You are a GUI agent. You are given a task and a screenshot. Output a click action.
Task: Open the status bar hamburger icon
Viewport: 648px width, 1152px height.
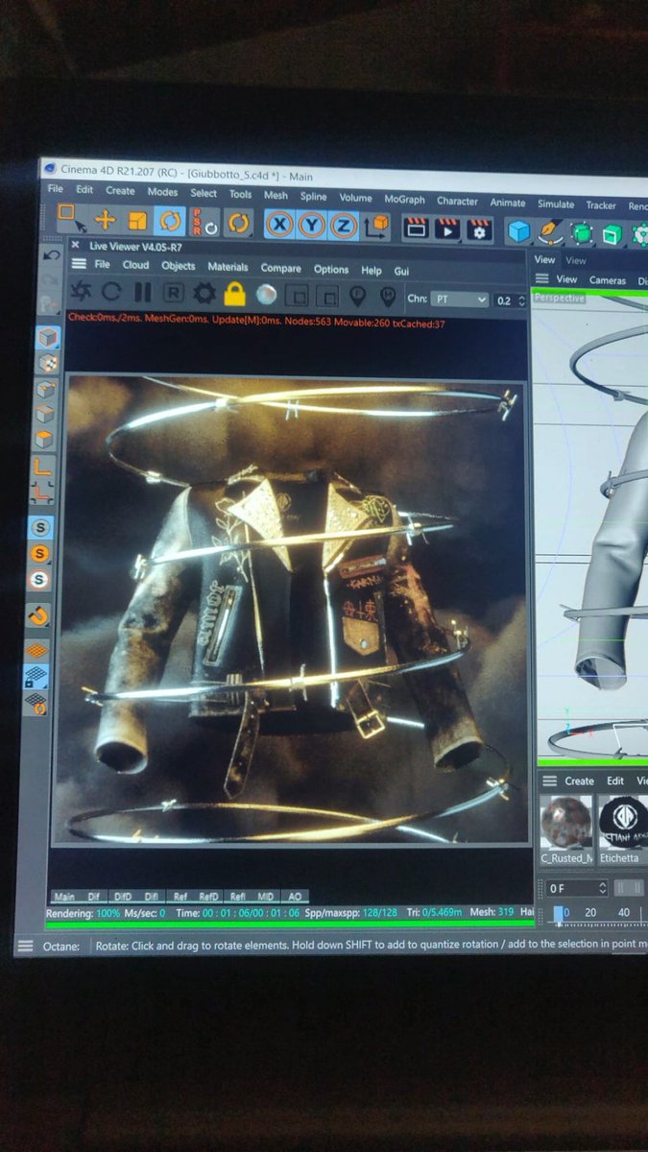24,947
